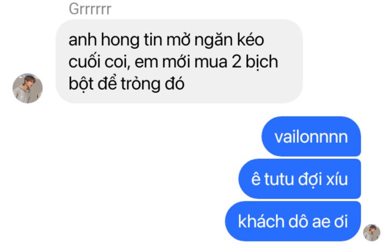Select the line cuối coi, em mới mua 2 bịch
385x249 pixels.
(x=173, y=62)
